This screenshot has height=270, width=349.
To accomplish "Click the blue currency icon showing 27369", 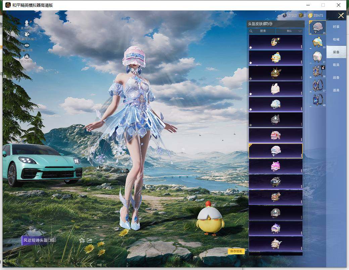I will 285,15.
